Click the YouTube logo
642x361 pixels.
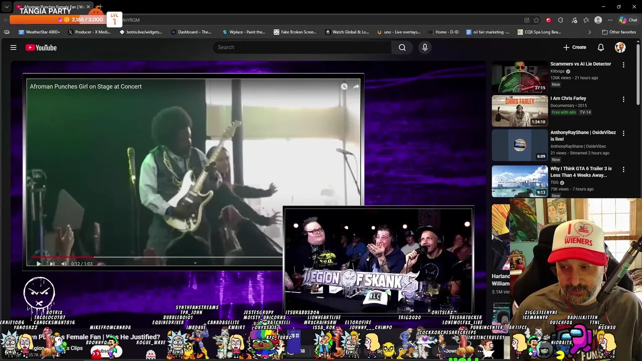(x=41, y=48)
